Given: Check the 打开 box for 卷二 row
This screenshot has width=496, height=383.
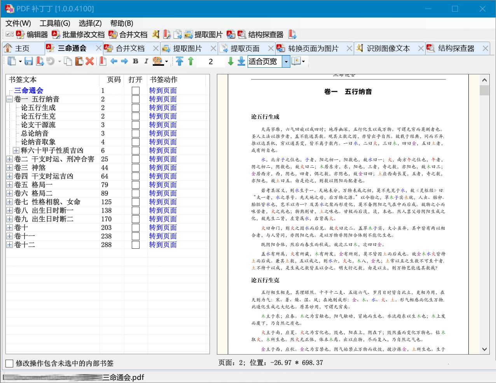Looking at the screenshot, I should [x=135, y=159].
